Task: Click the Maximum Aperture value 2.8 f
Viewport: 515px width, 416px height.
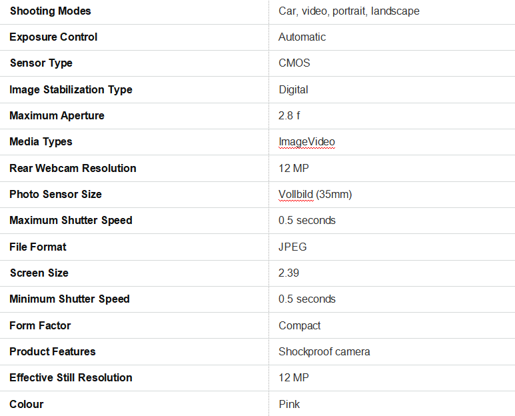Action: coord(289,115)
